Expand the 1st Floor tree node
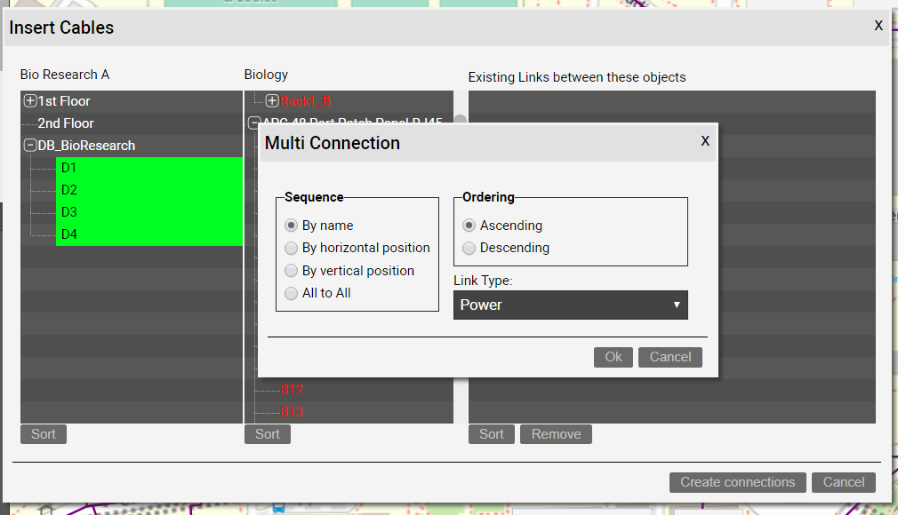Image resolution: width=898 pixels, height=515 pixels. coord(30,101)
